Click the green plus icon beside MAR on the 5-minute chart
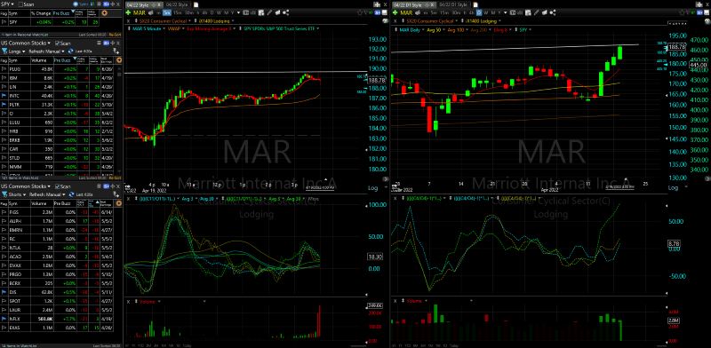The width and height of the screenshot is (711, 348). point(128,12)
